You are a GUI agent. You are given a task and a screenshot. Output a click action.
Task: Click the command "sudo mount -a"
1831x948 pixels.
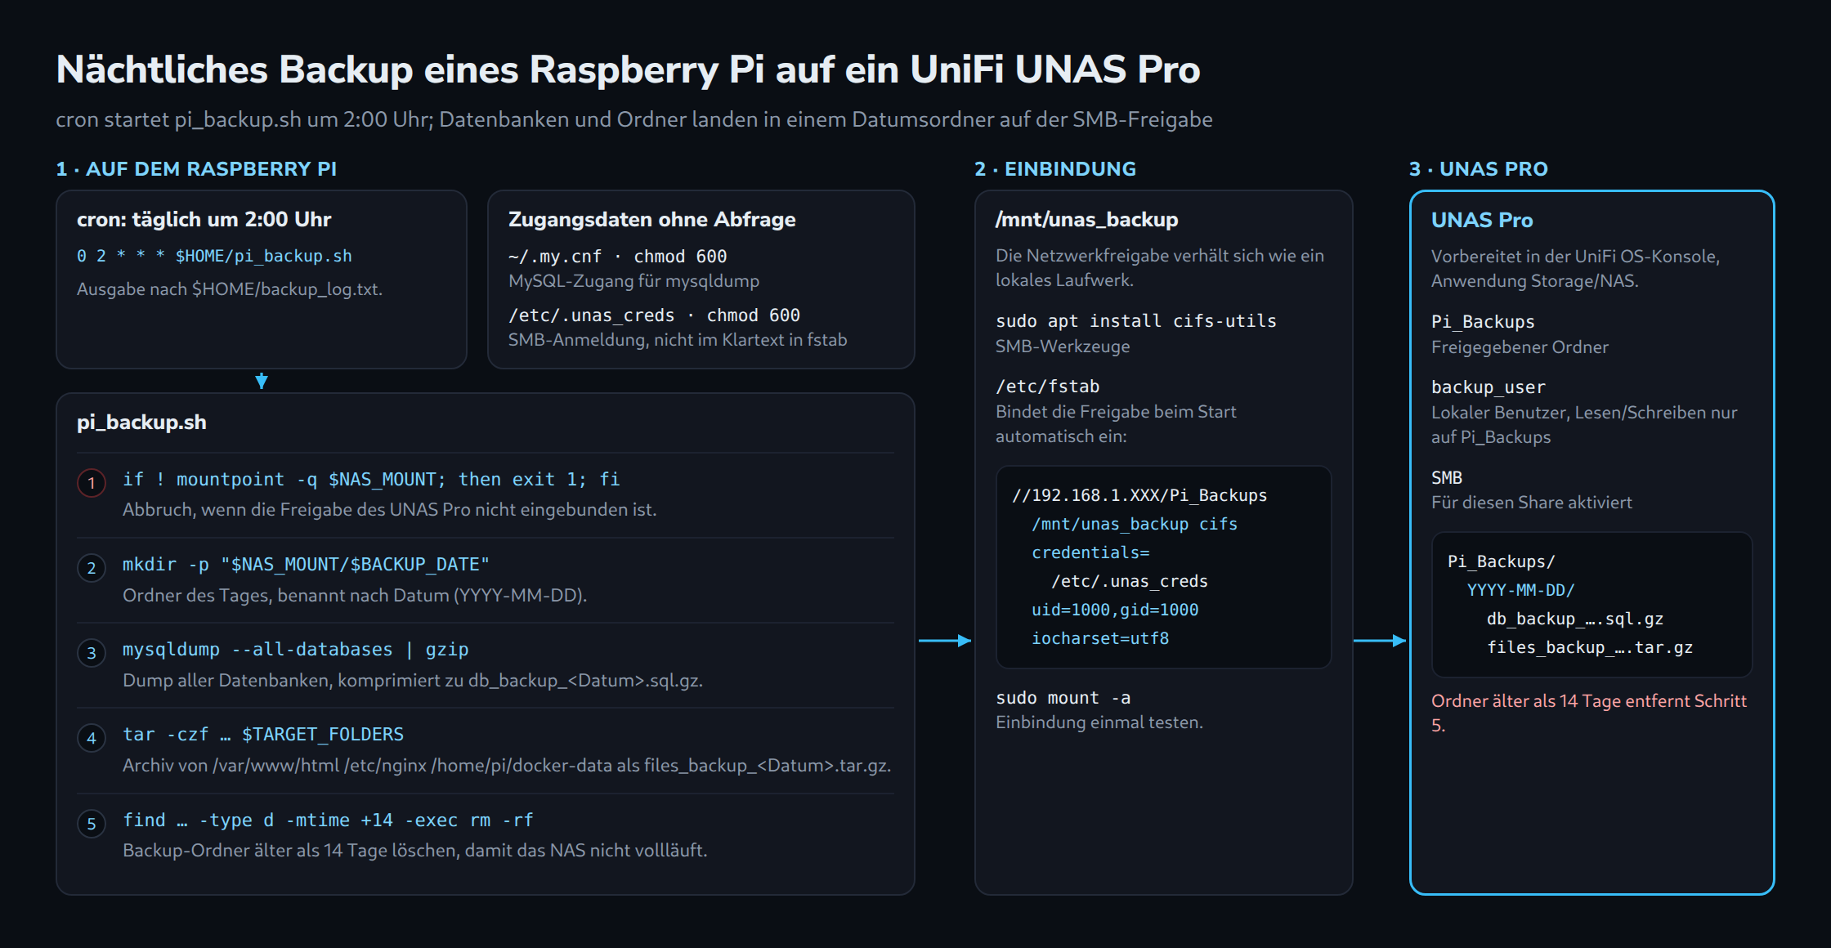click(1063, 698)
